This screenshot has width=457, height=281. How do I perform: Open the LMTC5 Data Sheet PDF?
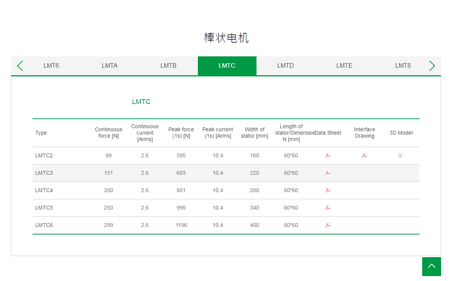328,208
